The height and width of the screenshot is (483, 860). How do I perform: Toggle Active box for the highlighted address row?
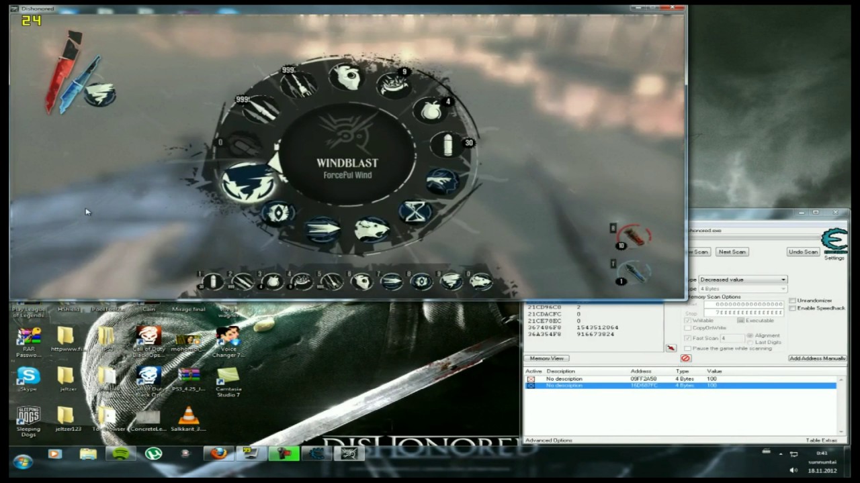[x=531, y=386]
